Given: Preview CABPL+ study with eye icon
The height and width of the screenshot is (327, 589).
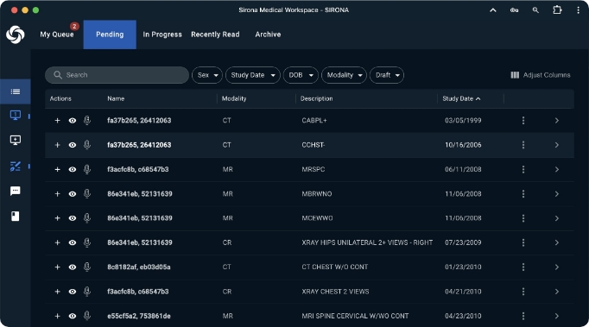Looking at the screenshot, I should point(73,121).
